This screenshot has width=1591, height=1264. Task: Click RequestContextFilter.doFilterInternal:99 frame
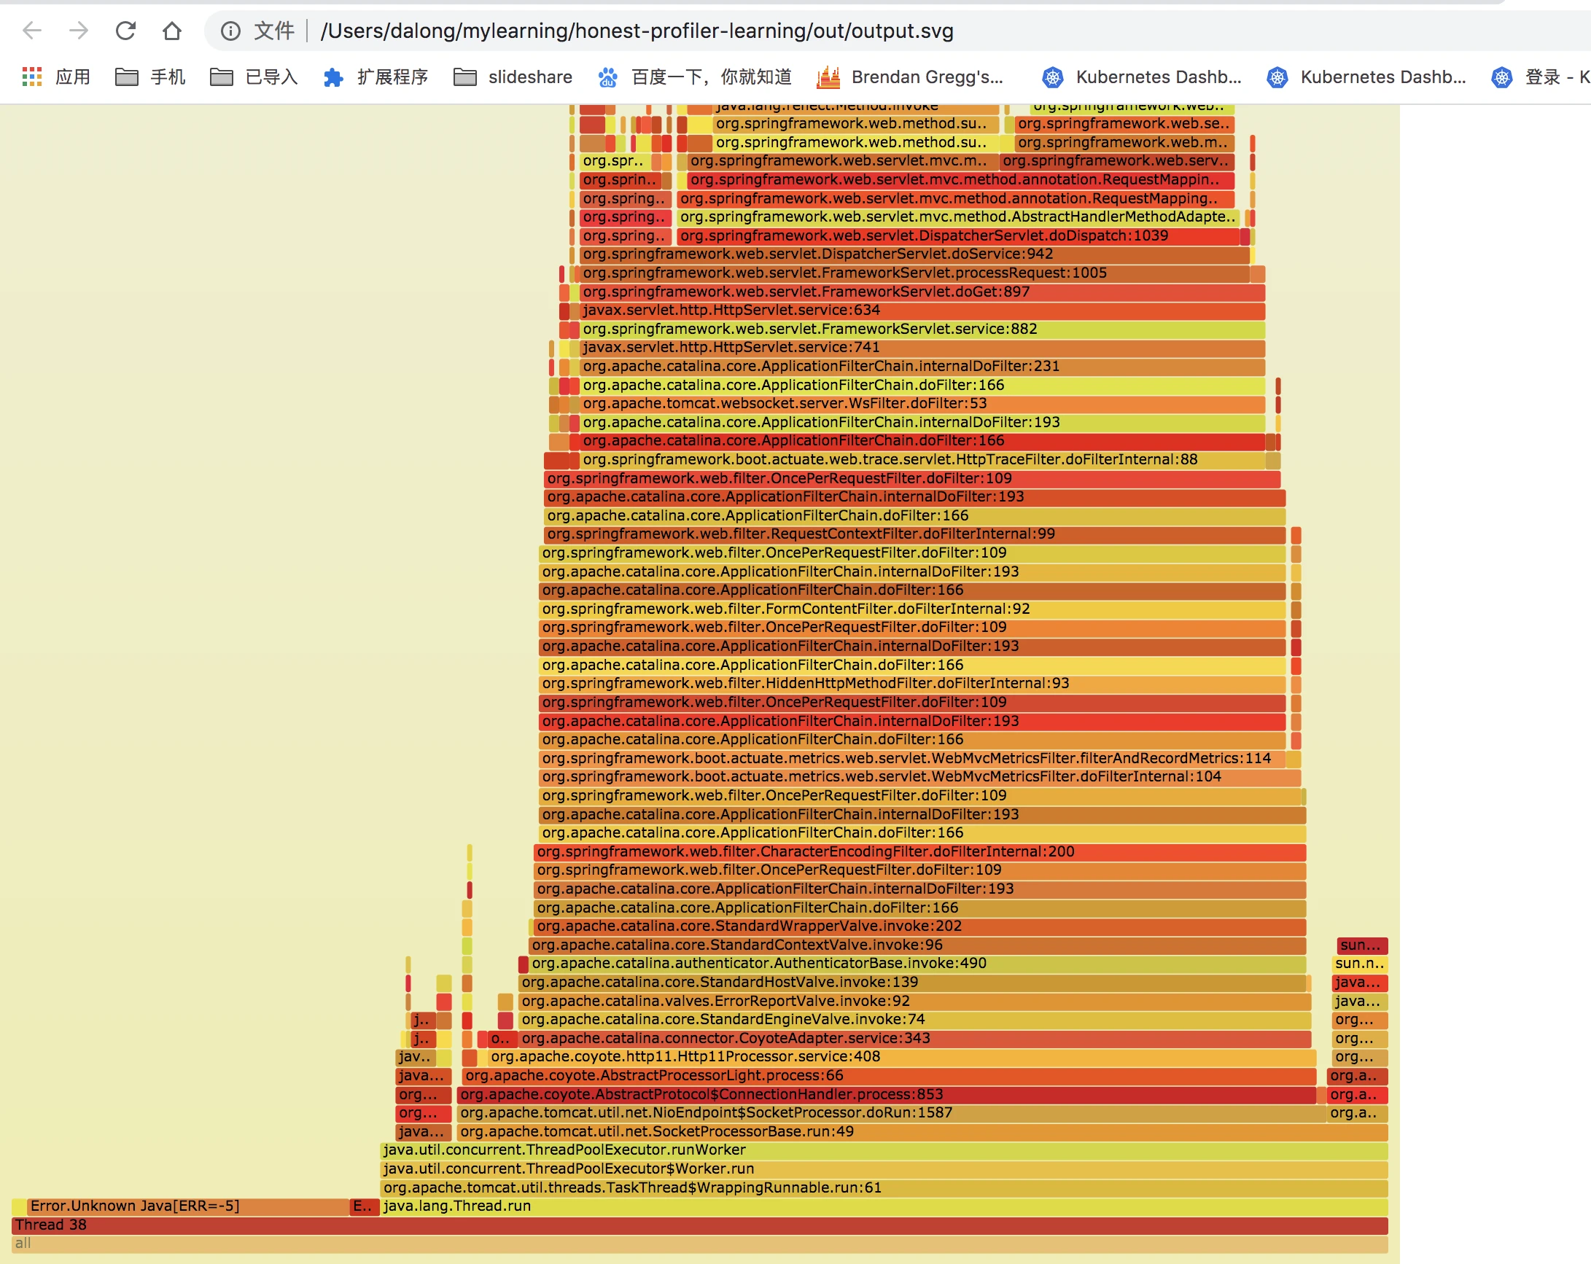tap(914, 534)
